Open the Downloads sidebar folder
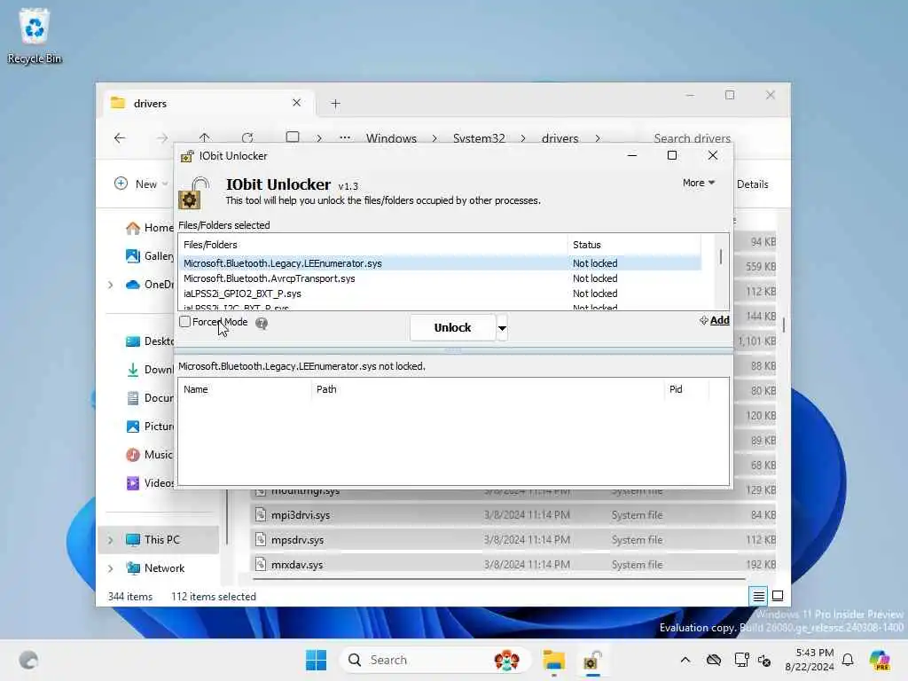 149,370
